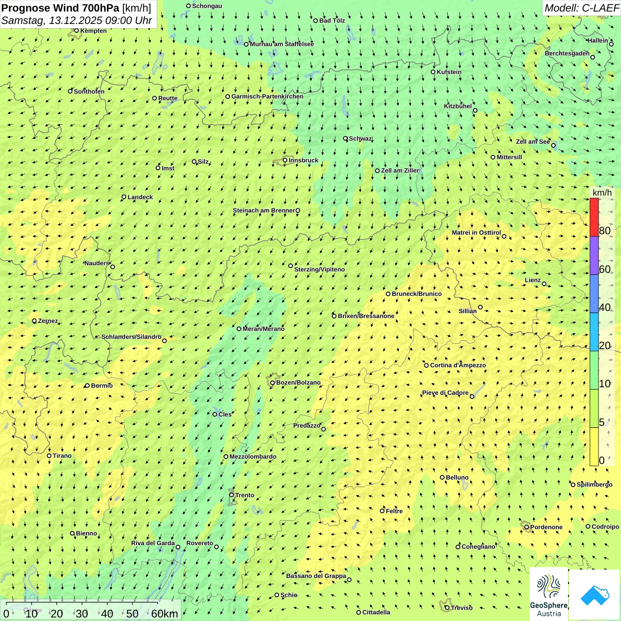Click the Bormio city label
Screen dimensions: 621x621
102,385
